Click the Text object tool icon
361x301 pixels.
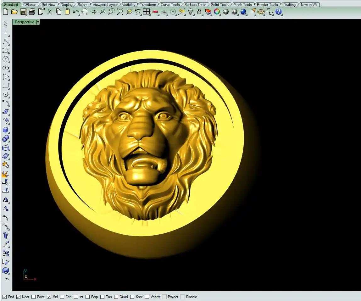pos(6,235)
